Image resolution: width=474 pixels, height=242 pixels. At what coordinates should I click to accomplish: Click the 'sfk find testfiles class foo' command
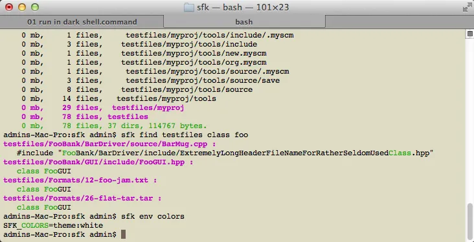coord(185,135)
